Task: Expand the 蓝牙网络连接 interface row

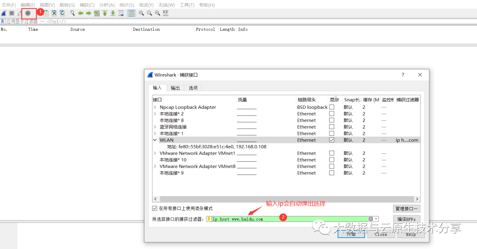Action: (x=155, y=127)
